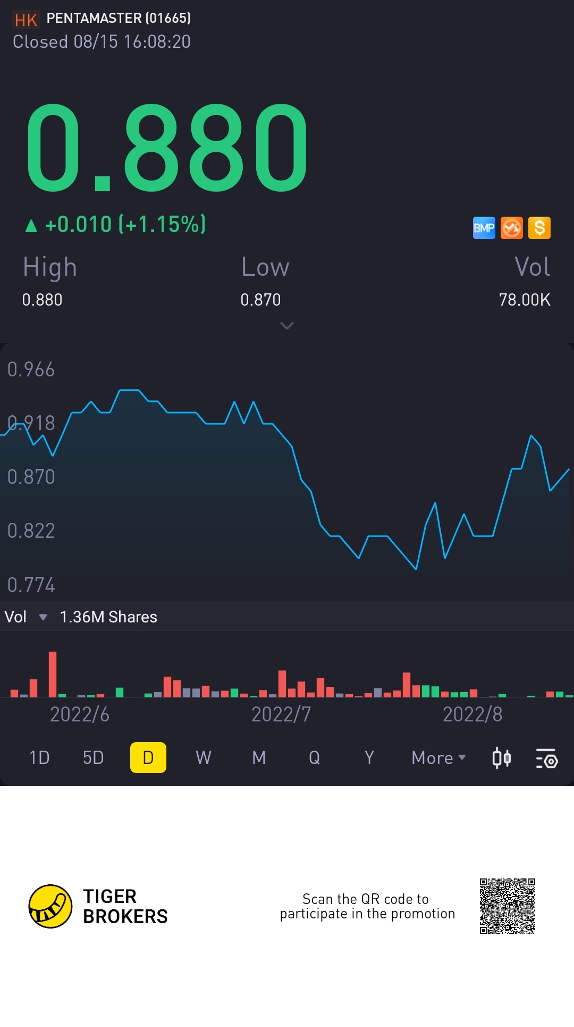Select the quarterly Q timeframe
The height and width of the screenshot is (1027, 574).
coord(314,758)
